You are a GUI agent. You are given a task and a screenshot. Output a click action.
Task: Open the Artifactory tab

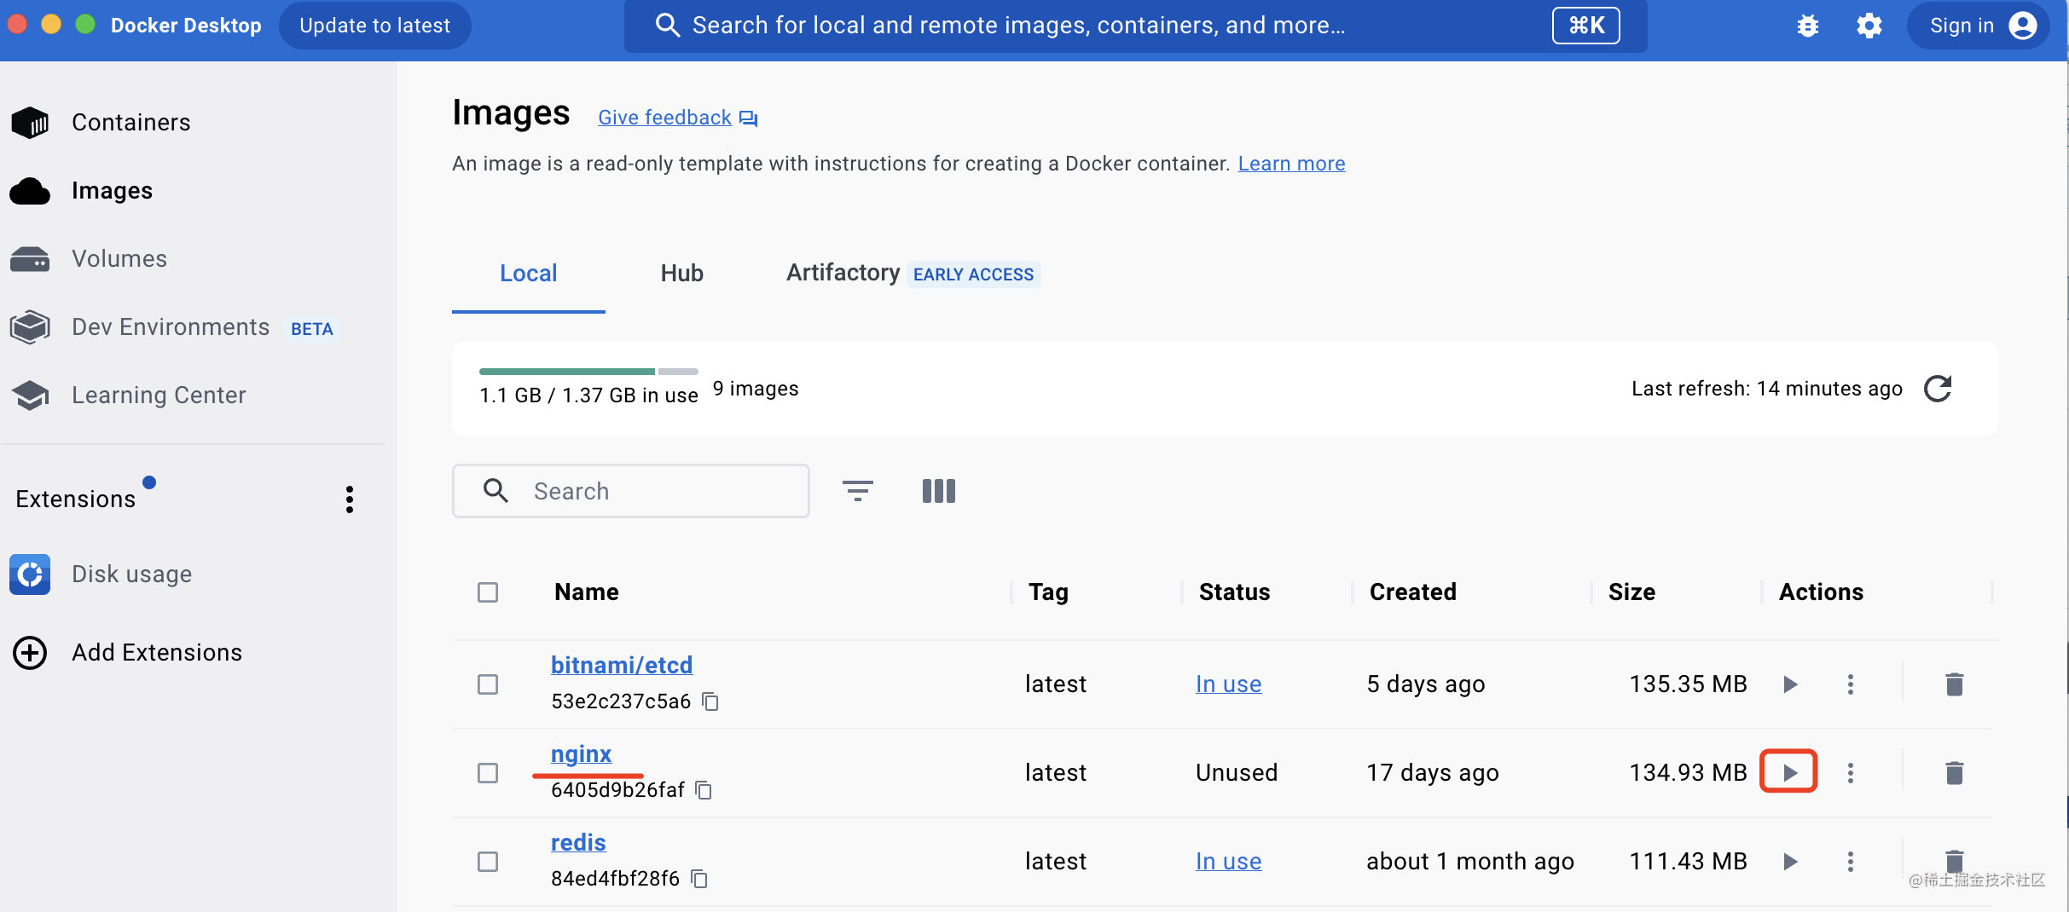(843, 274)
